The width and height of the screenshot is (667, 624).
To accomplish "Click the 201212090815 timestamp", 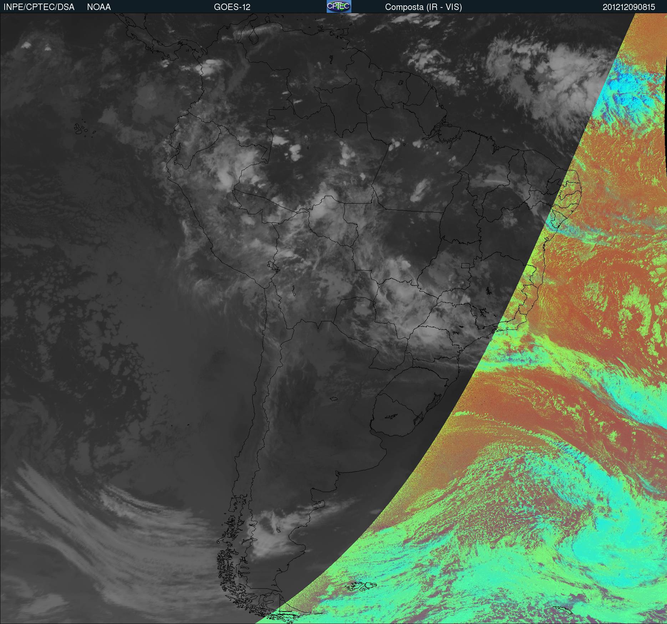I will pyautogui.click(x=629, y=7).
